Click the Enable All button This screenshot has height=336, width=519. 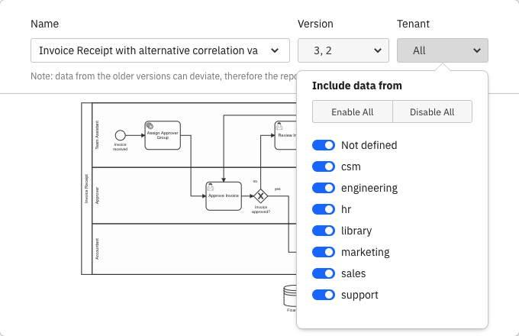coord(352,111)
